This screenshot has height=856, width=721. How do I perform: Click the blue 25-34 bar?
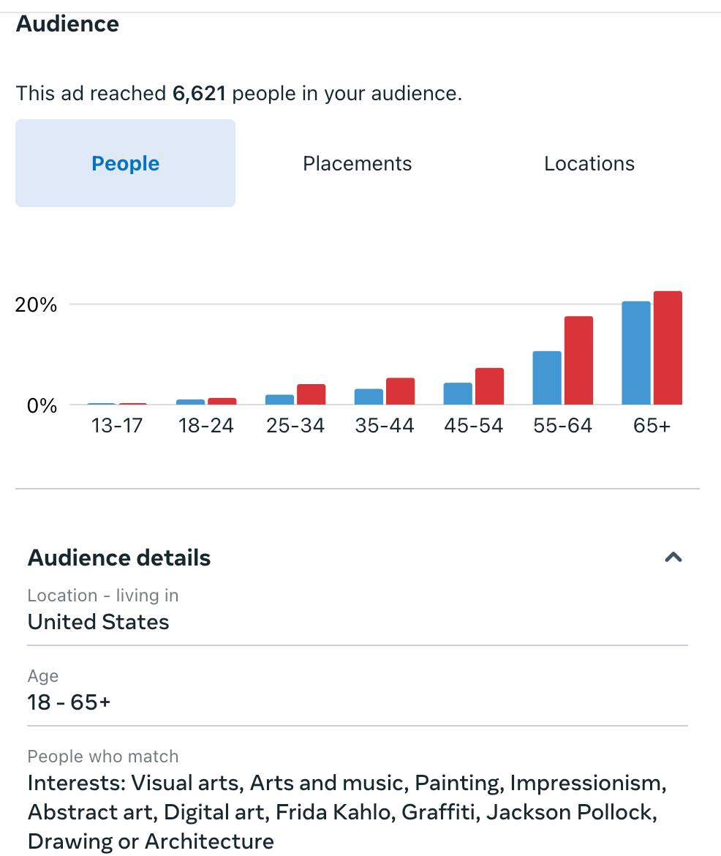(279, 399)
